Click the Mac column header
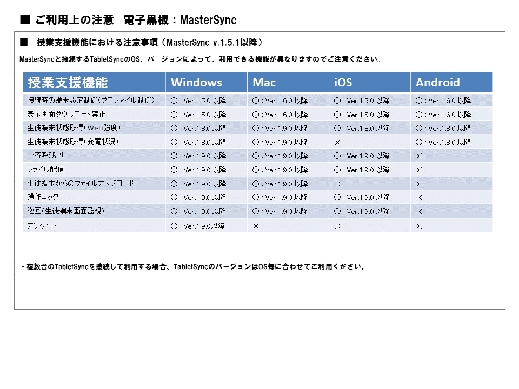 click(264, 83)
